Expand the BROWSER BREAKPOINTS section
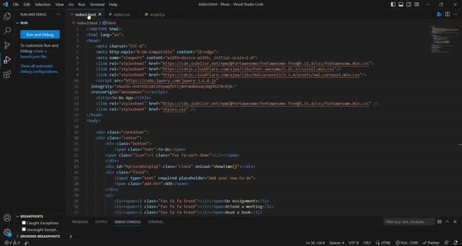Viewport: 462px width, 246px height. point(40,236)
